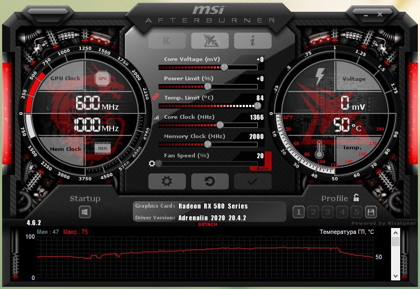Apply settings with the checkmark button

pos(253,181)
